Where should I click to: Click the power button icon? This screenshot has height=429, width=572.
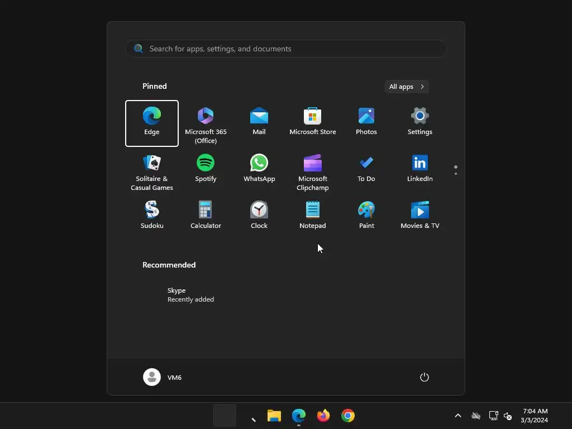[425, 377]
